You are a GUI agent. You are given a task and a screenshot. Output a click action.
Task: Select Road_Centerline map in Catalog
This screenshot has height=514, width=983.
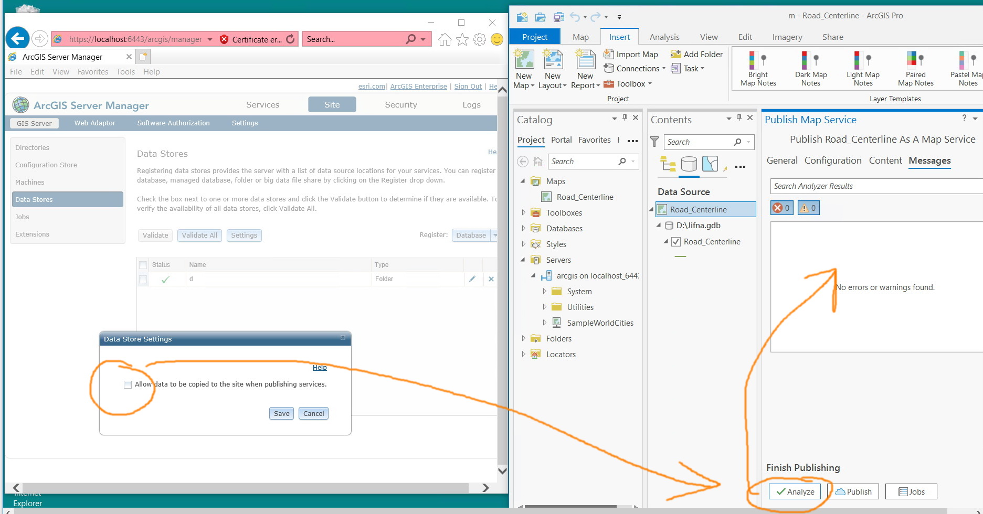click(585, 197)
